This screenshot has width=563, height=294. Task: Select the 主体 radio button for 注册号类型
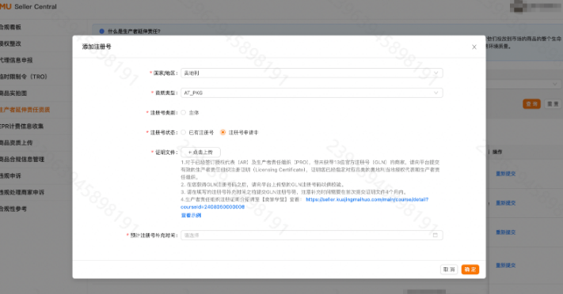click(184, 112)
